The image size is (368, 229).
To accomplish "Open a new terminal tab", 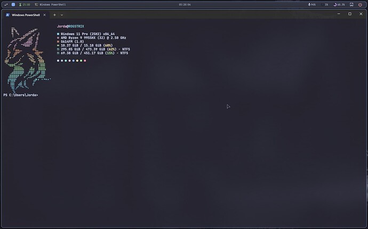I will pyautogui.click(x=54, y=15).
